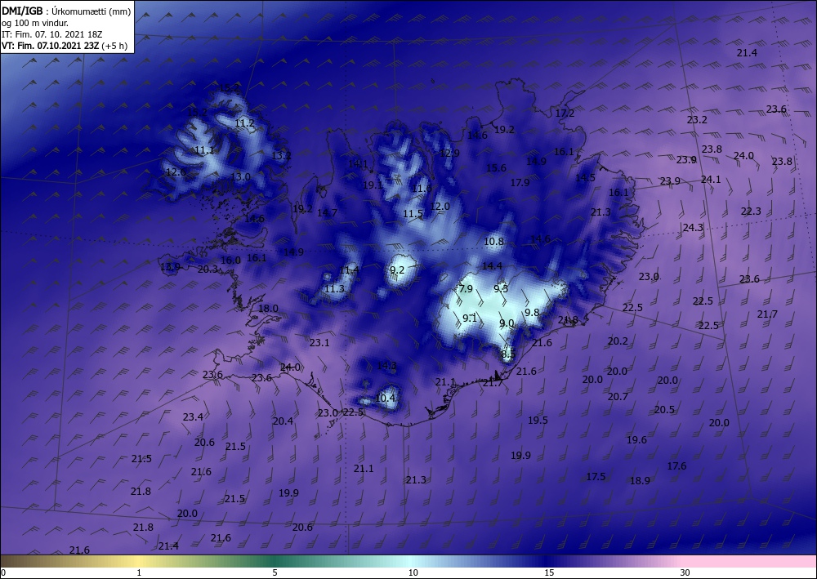Click the color scale label '0'
The width and height of the screenshot is (817, 579).
click(3, 572)
